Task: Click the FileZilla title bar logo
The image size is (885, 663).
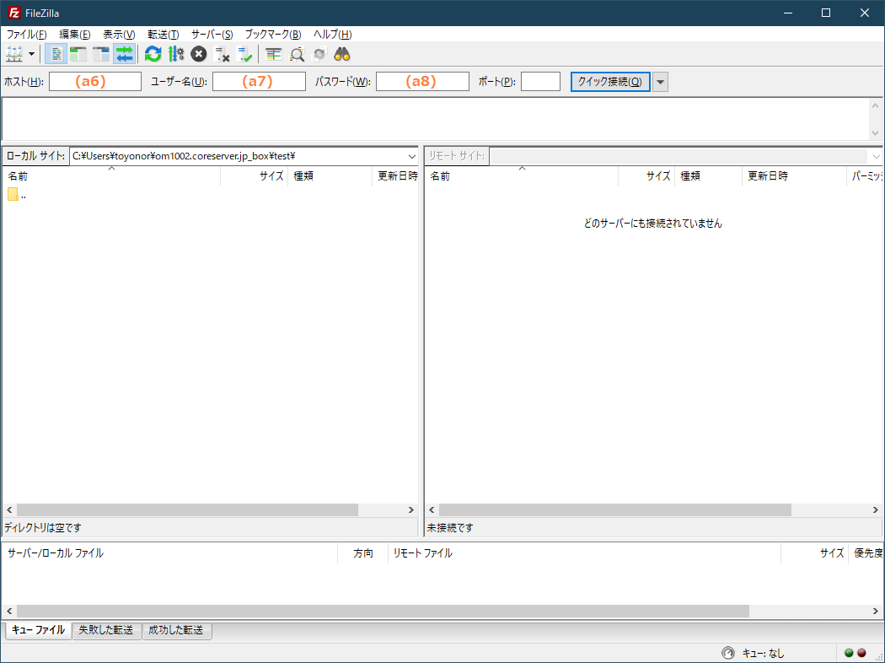Action: [x=13, y=13]
